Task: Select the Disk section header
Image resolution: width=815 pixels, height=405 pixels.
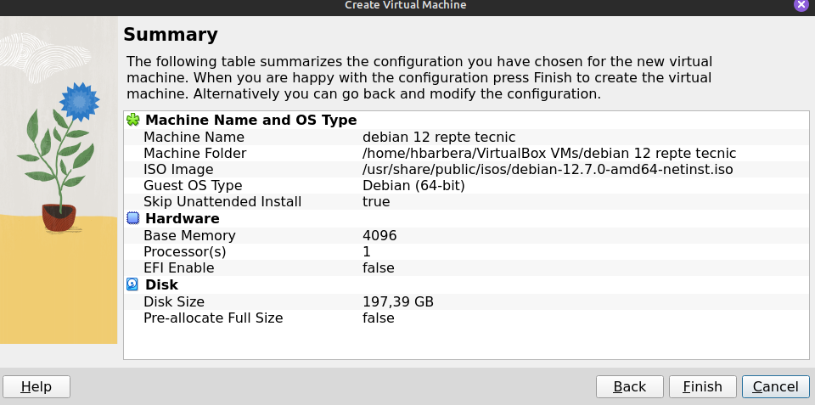Action: tap(161, 284)
